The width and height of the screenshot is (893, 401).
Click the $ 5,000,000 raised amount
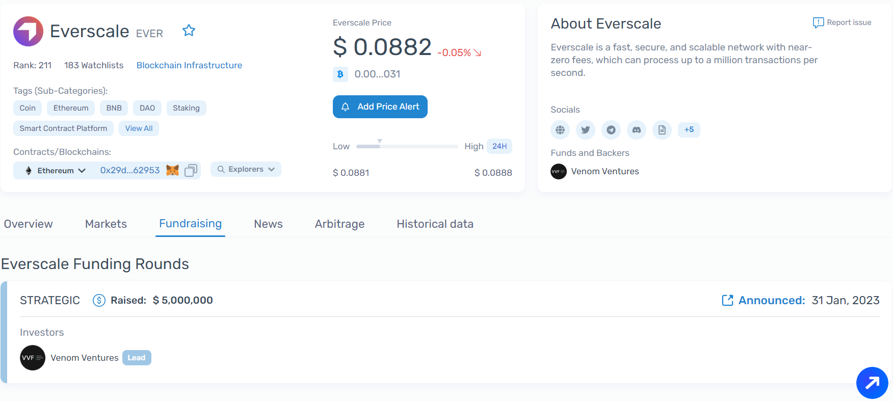coord(182,300)
